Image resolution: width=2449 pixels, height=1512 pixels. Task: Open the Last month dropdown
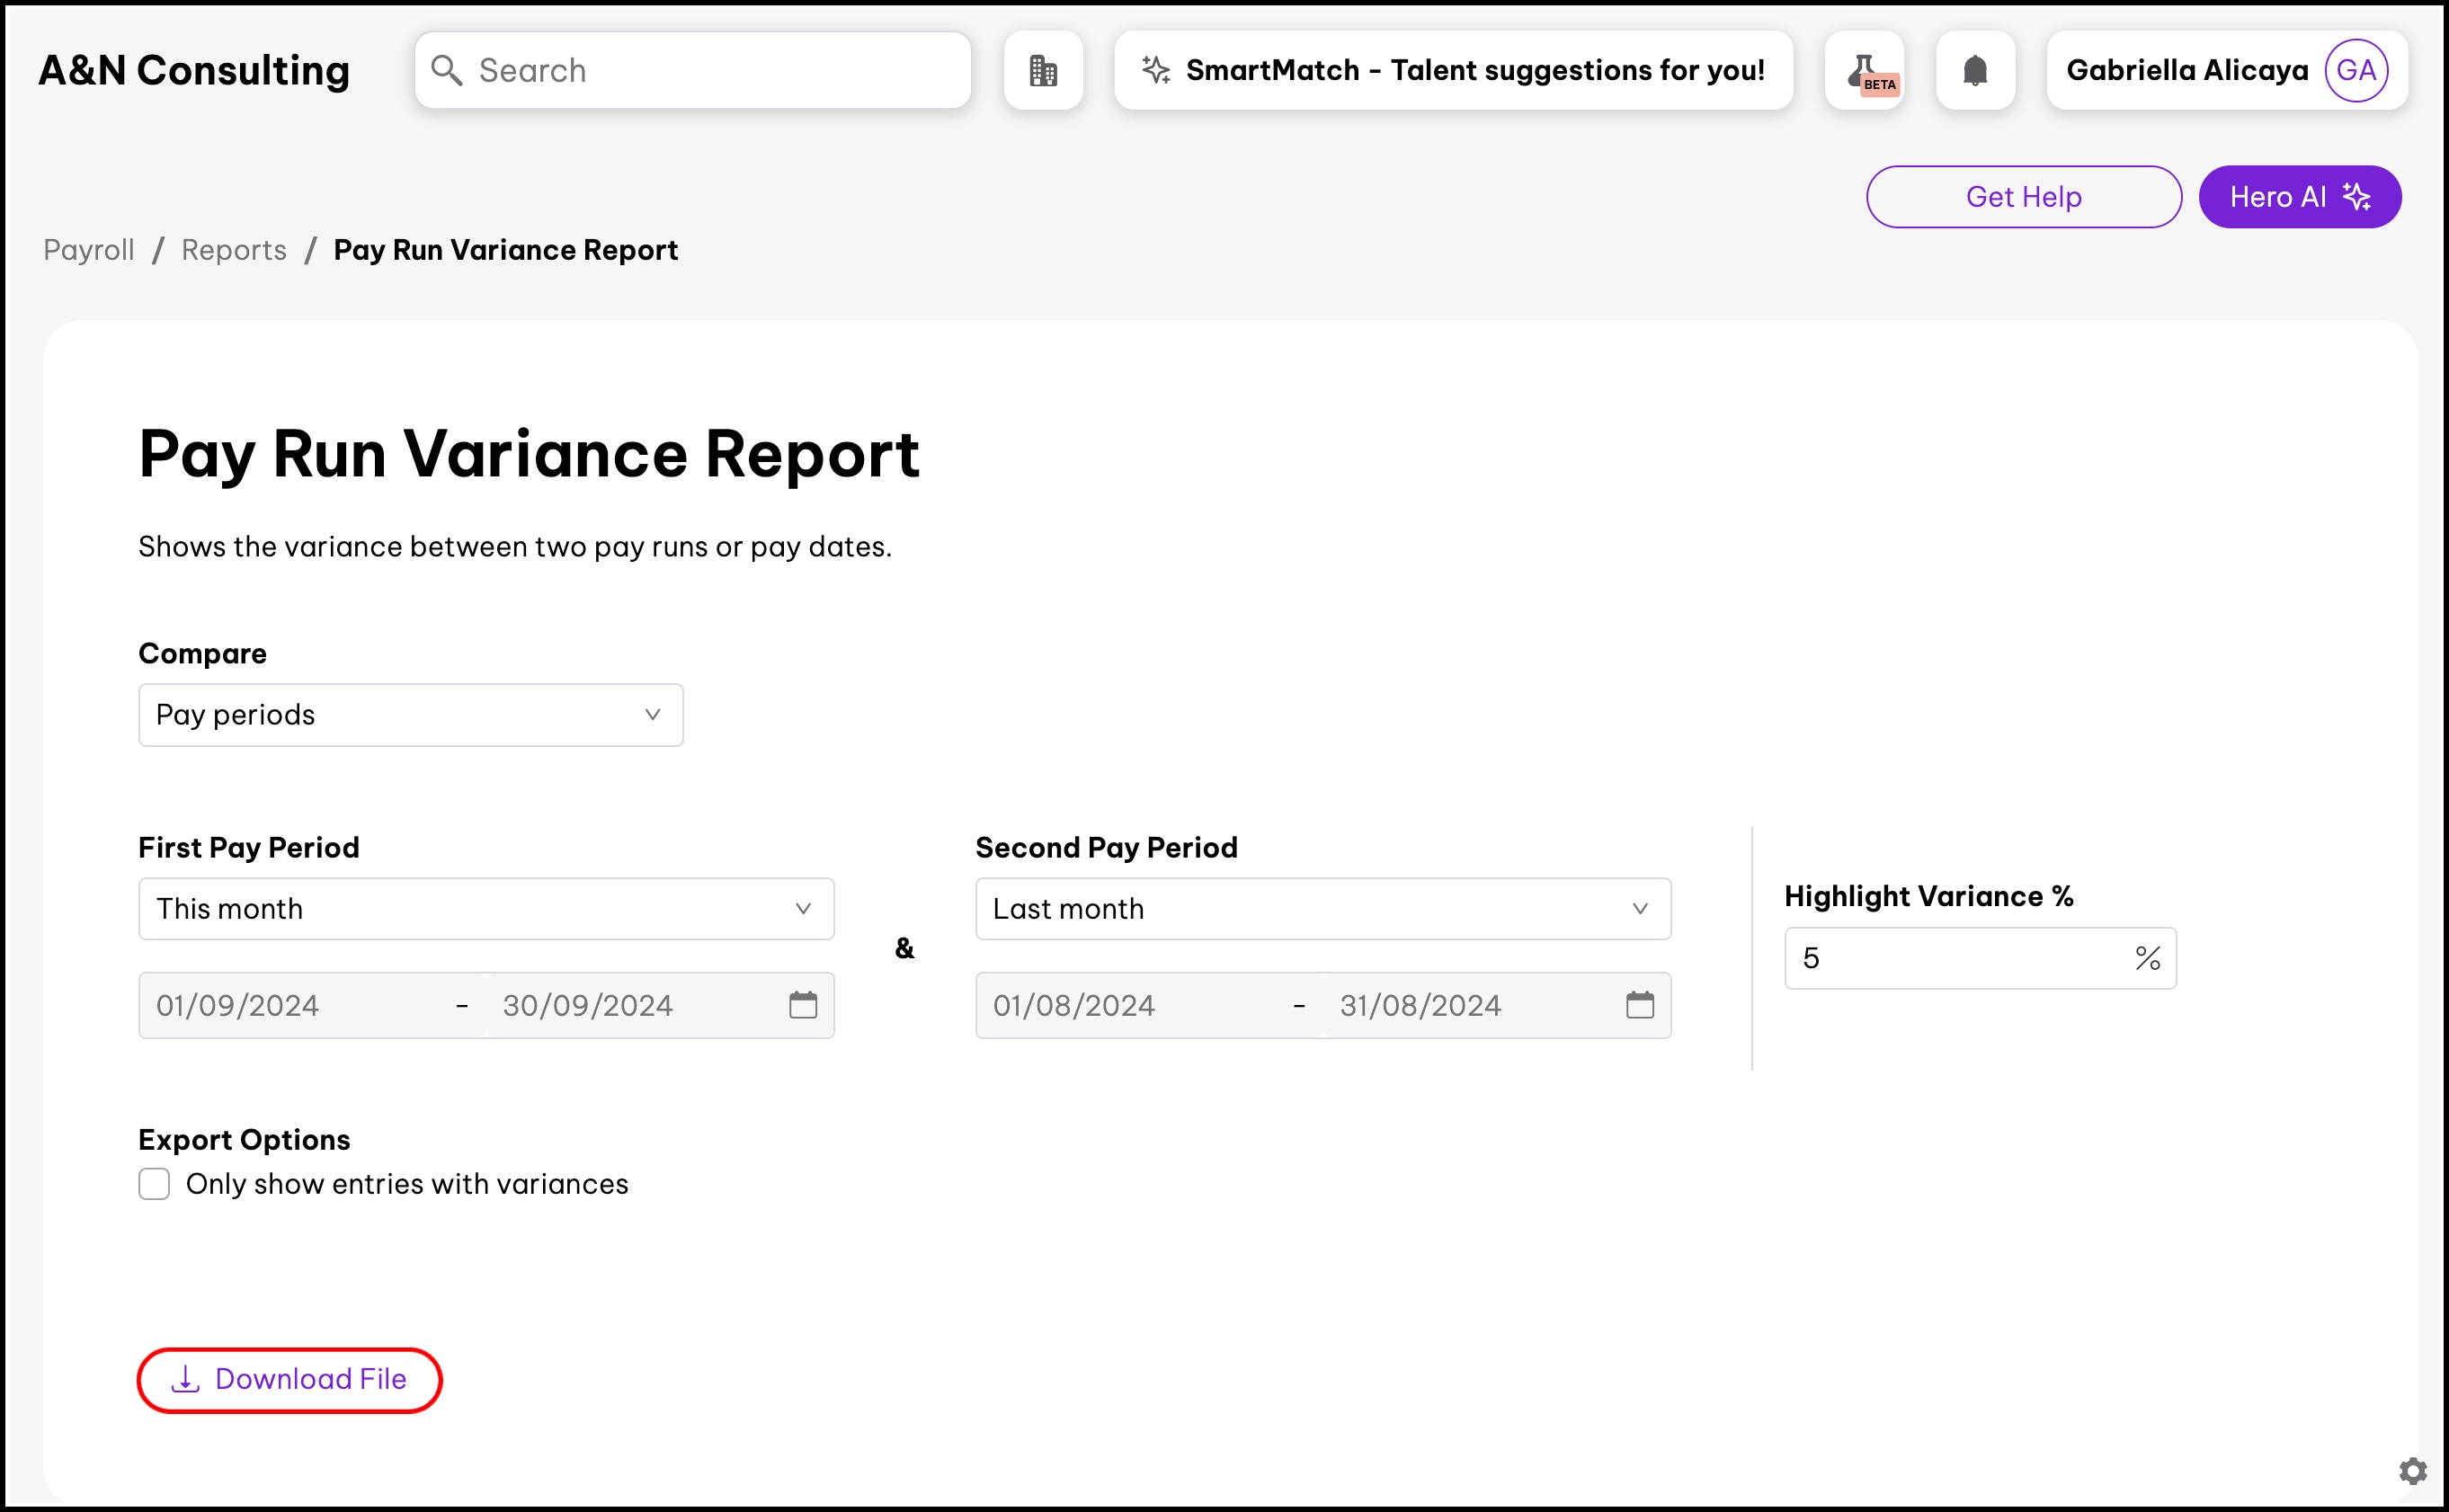[1322, 909]
